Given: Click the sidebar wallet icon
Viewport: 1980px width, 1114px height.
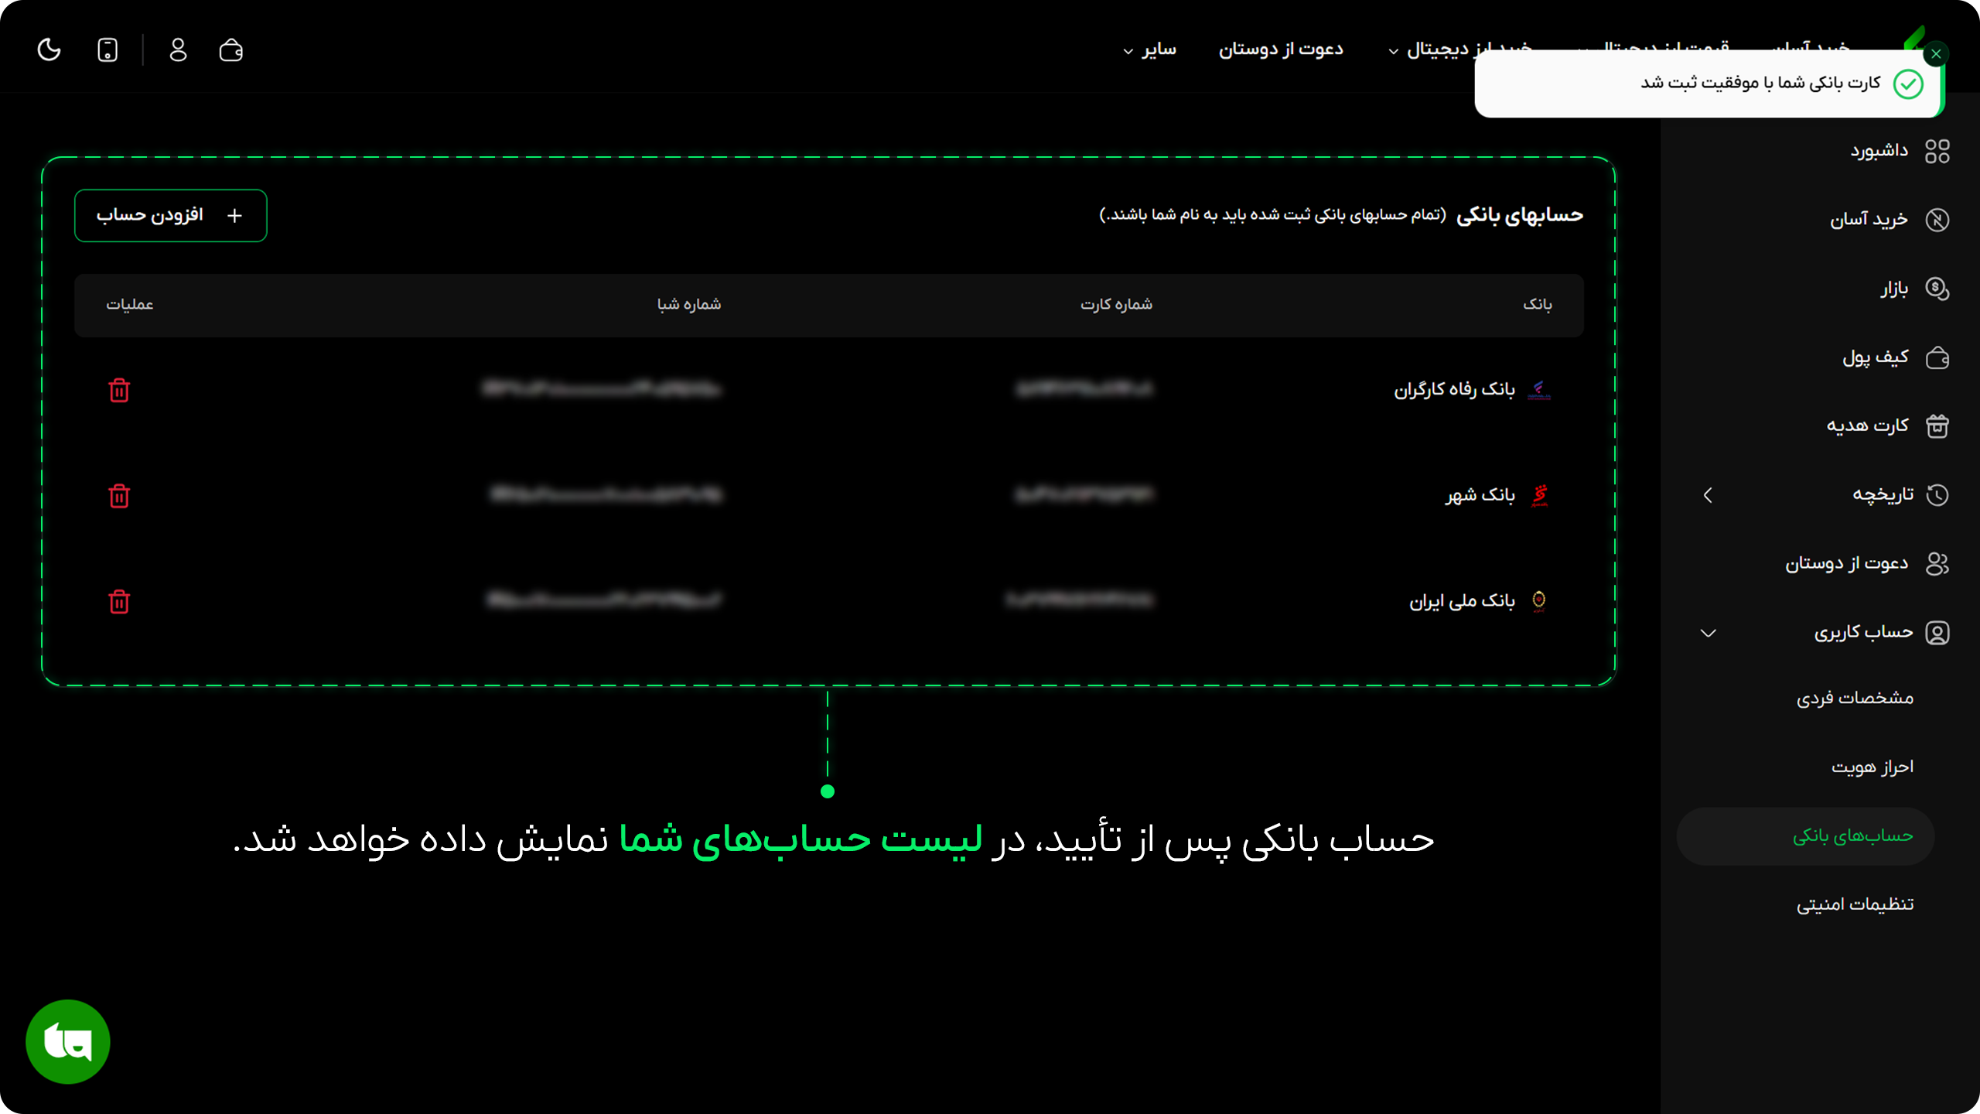Looking at the screenshot, I should point(1937,357).
